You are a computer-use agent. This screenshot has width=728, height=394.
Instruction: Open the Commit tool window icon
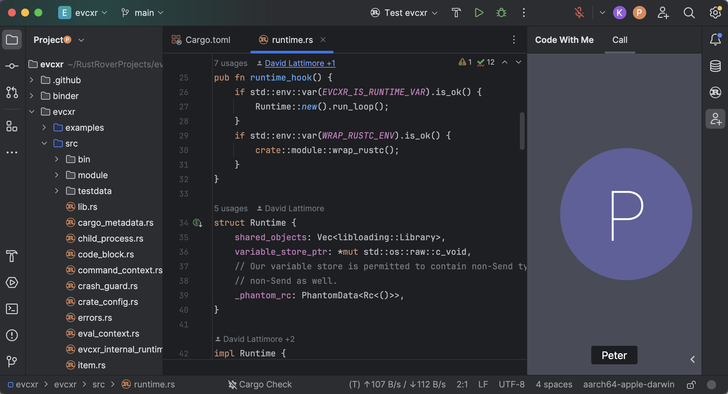click(x=12, y=66)
